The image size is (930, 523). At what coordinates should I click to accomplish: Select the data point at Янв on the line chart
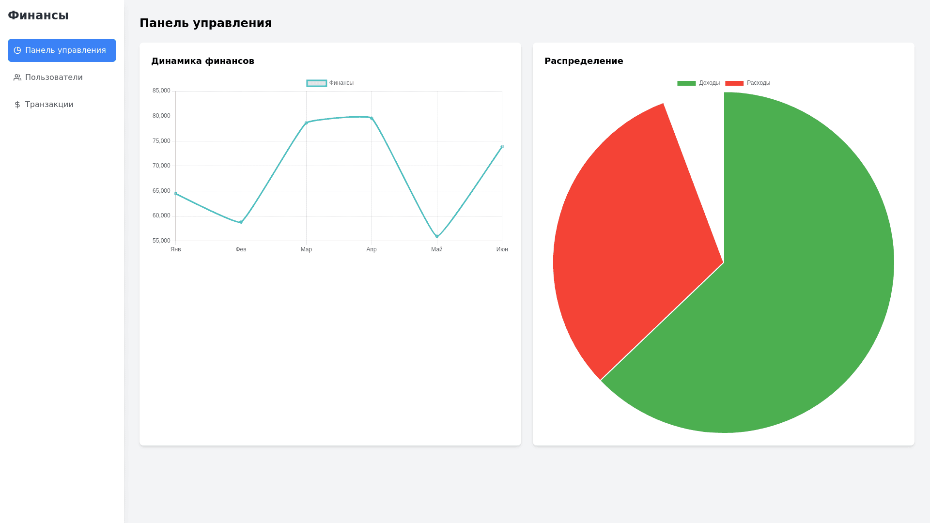[176, 193]
